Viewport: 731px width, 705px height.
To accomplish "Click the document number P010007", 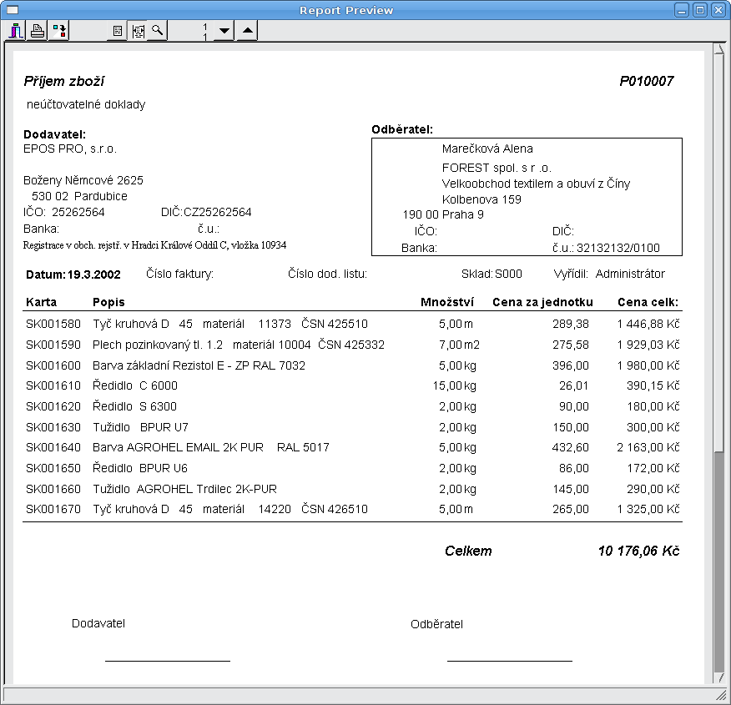I will tap(646, 82).
